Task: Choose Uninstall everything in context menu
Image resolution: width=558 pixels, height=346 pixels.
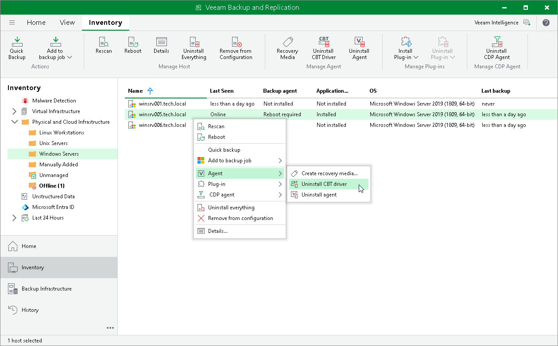Action: click(x=240, y=208)
